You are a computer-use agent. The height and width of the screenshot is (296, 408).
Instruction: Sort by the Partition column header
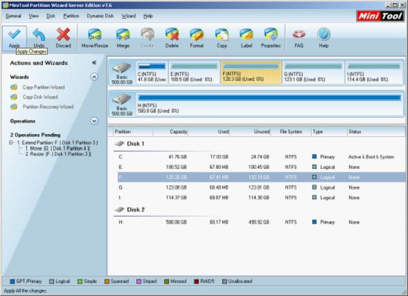point(133,132)
